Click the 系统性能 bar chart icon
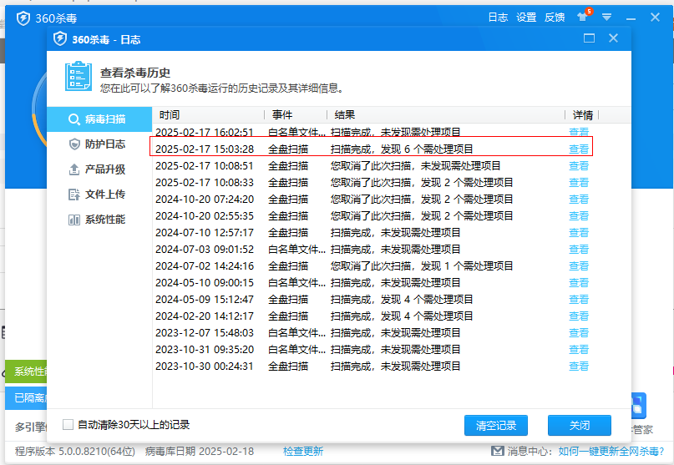The width and height of the screenshot is (674, 465). coord(75,220)
